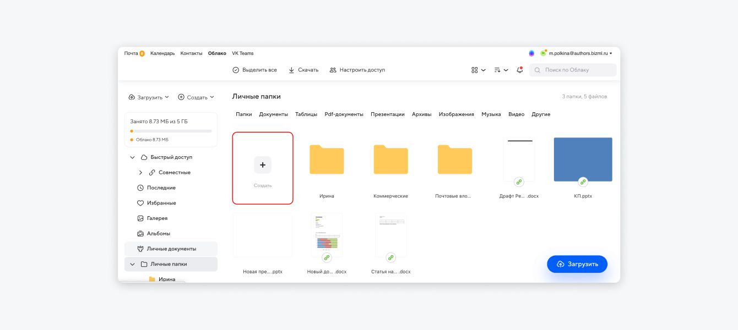
Task: Open Альбомы in the sidebar
Action: (x=158, y=233)
